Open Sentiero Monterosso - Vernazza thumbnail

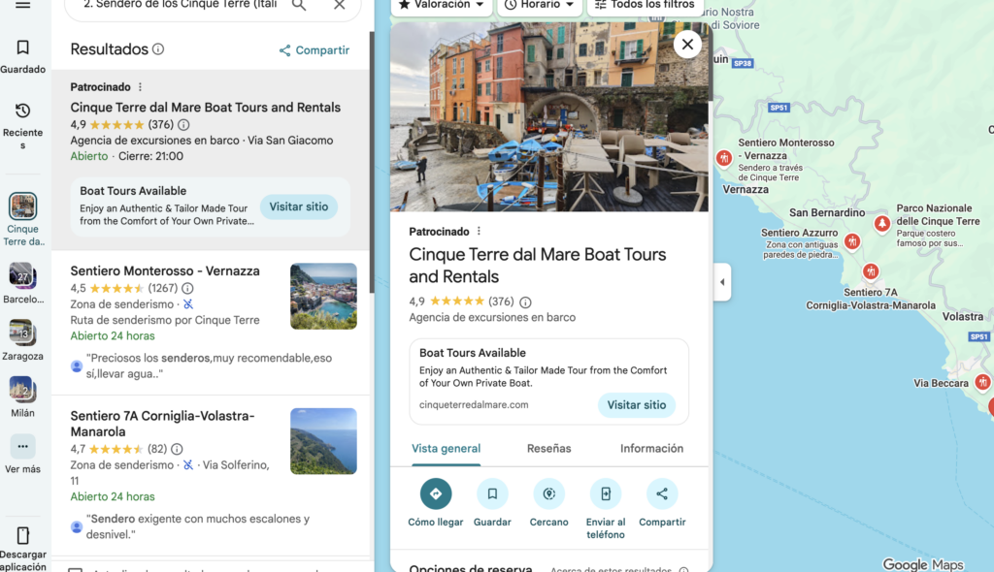tap(323, 296)
